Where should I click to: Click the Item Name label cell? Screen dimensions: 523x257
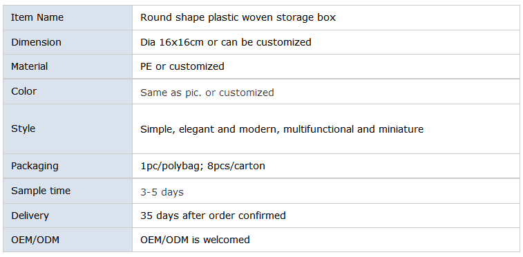[68, 17]
